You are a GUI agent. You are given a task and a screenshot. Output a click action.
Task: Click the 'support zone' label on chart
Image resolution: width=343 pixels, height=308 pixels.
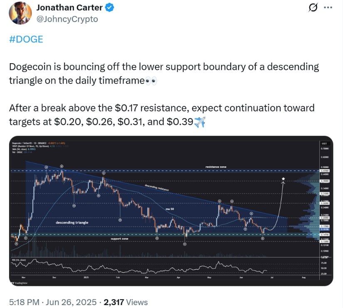(119, 239)
